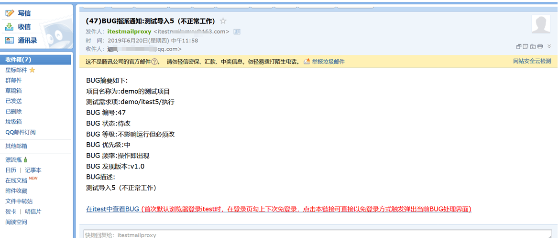The width and height of the screenshot is (559, 243).
Task: Click the 通讯录 address book label
Action: tap(27, 40)
